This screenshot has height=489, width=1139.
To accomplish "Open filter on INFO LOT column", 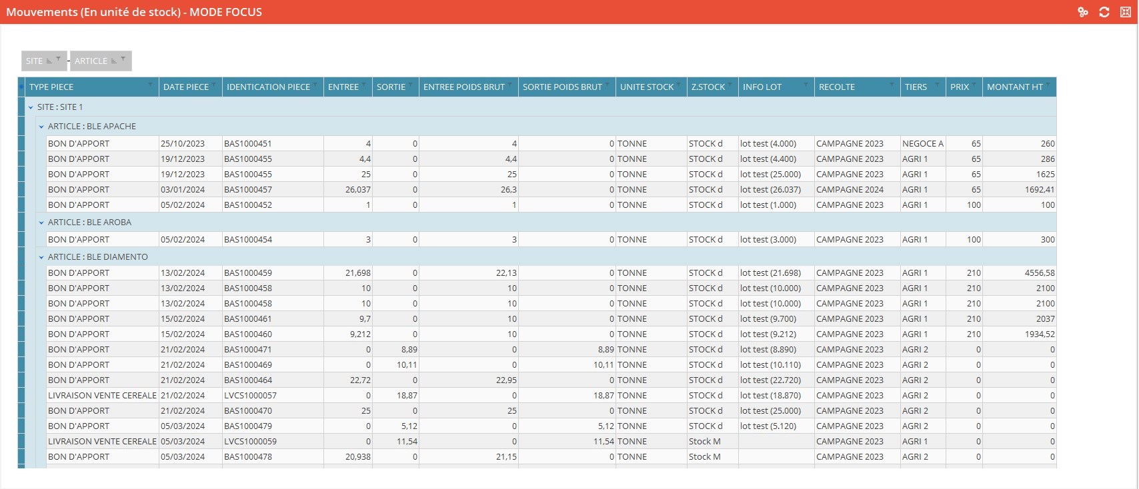I will point(806,85).
